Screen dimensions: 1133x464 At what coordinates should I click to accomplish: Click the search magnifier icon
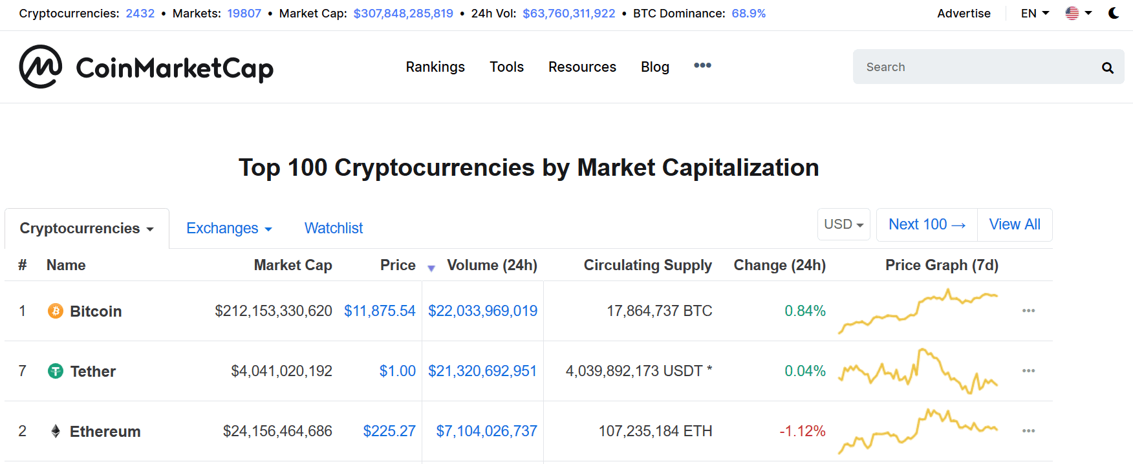pos(1107,67)
